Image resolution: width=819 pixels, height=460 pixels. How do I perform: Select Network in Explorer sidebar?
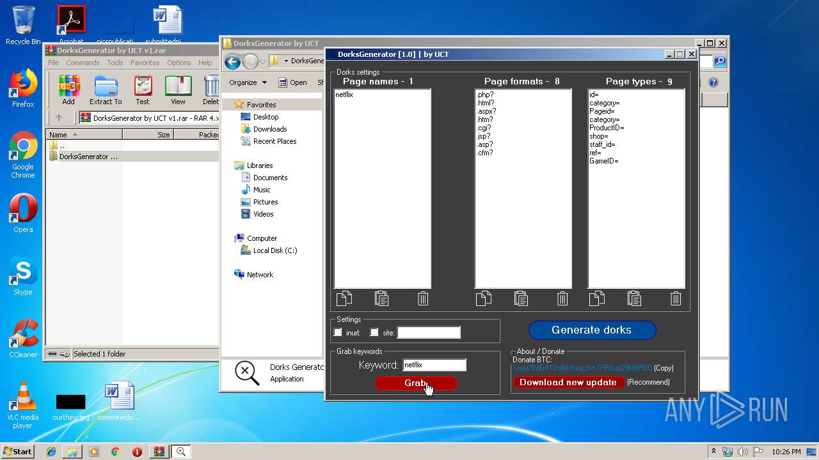click(x=260, y=275)
